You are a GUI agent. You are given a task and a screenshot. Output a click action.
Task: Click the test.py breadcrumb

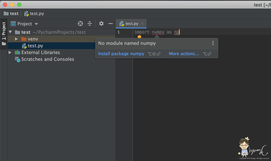tap(34, 14)
